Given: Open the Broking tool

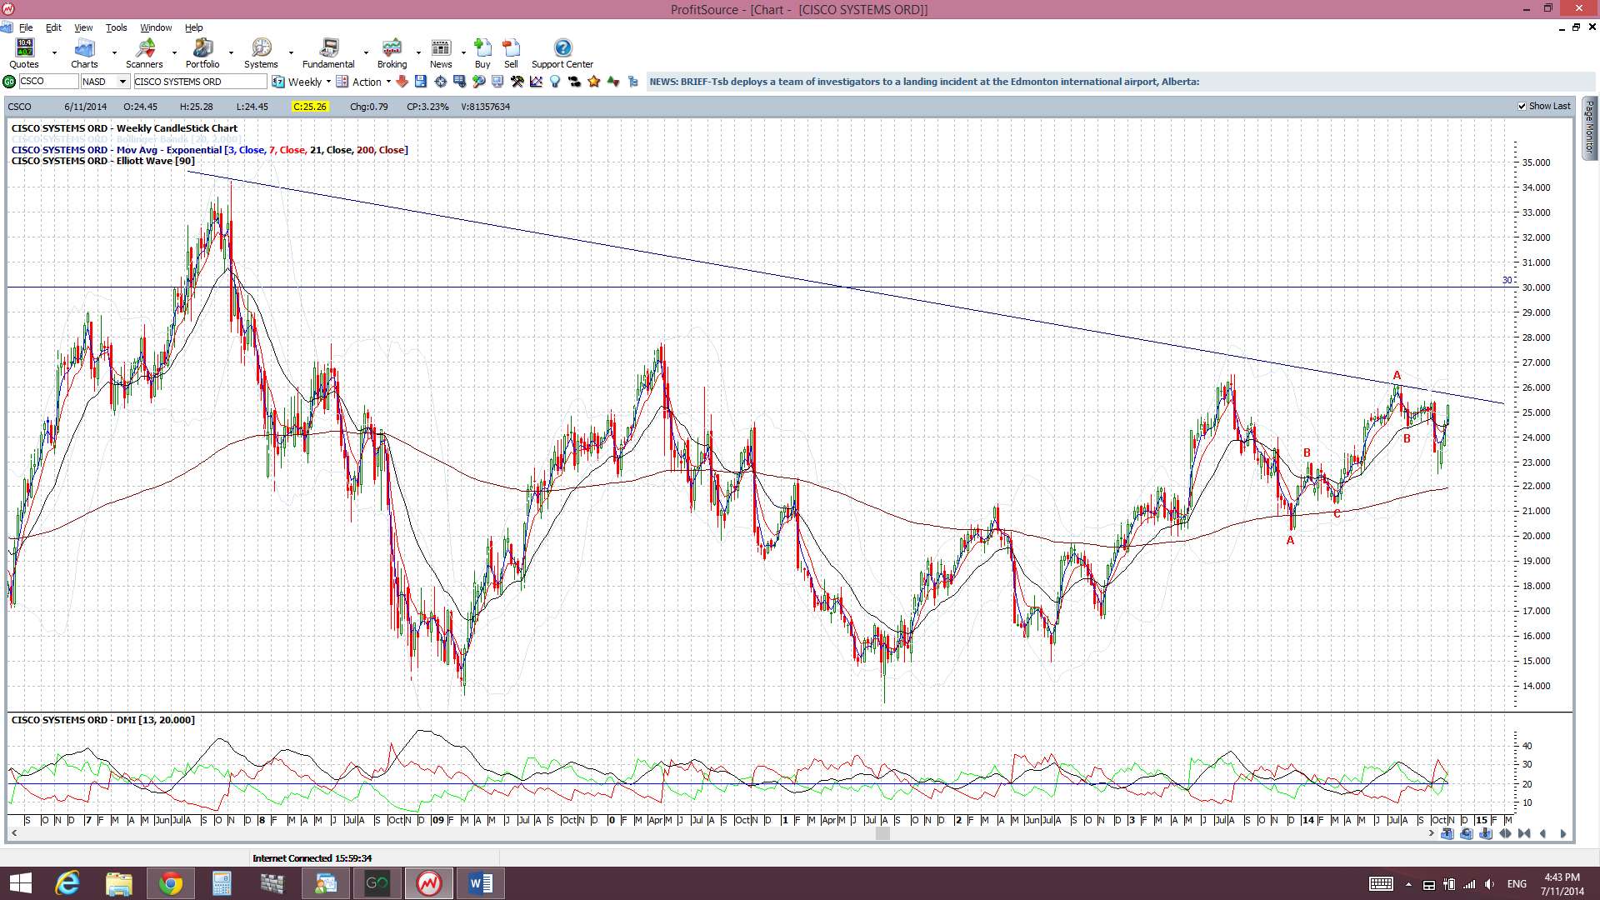Looking at the screenshot, I should (x=392, y=53).
